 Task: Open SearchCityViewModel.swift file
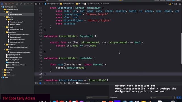tap(19, 47)
